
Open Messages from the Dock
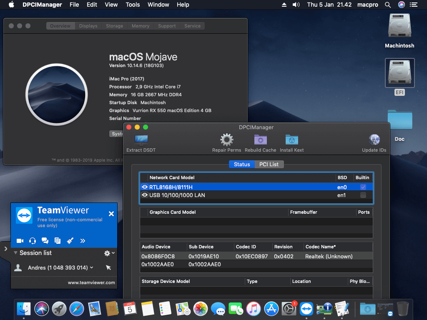click(218, 309)
